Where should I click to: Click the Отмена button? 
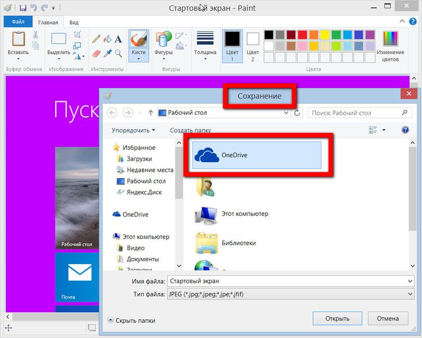coord(388,318)
